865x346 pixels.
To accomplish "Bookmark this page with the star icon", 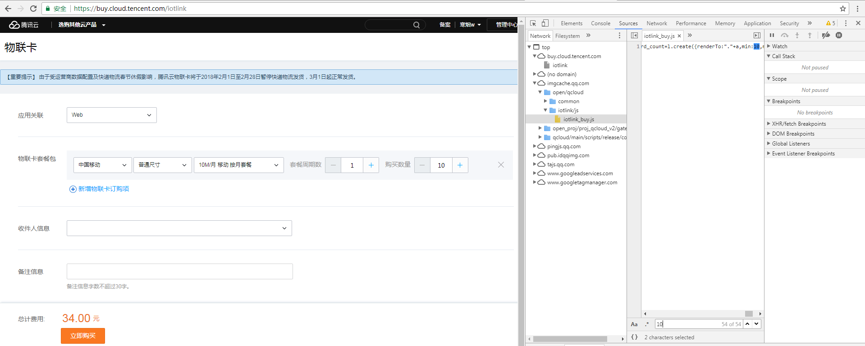I will (x=842, y=9).
